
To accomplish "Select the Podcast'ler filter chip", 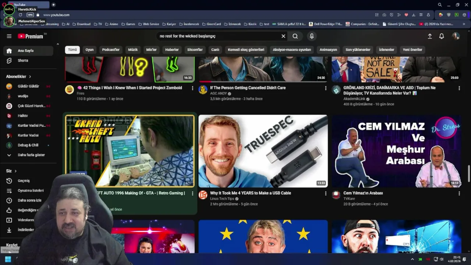I will pyautogui.click(x=111, y=50).
